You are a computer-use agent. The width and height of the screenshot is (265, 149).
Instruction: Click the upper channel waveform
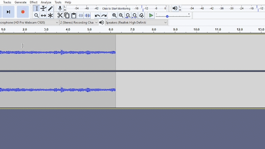pos(58,52)
